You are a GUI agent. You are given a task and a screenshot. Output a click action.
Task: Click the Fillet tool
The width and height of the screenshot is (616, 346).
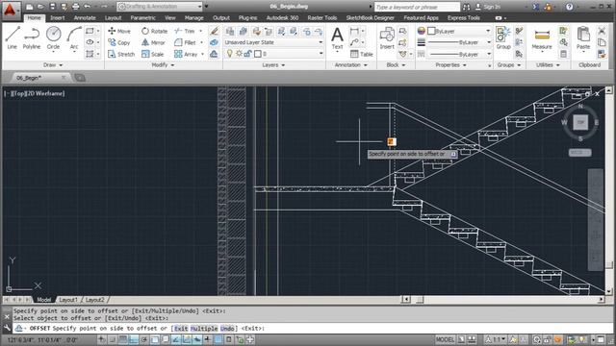pyautogui.click(x=186, y=42)
